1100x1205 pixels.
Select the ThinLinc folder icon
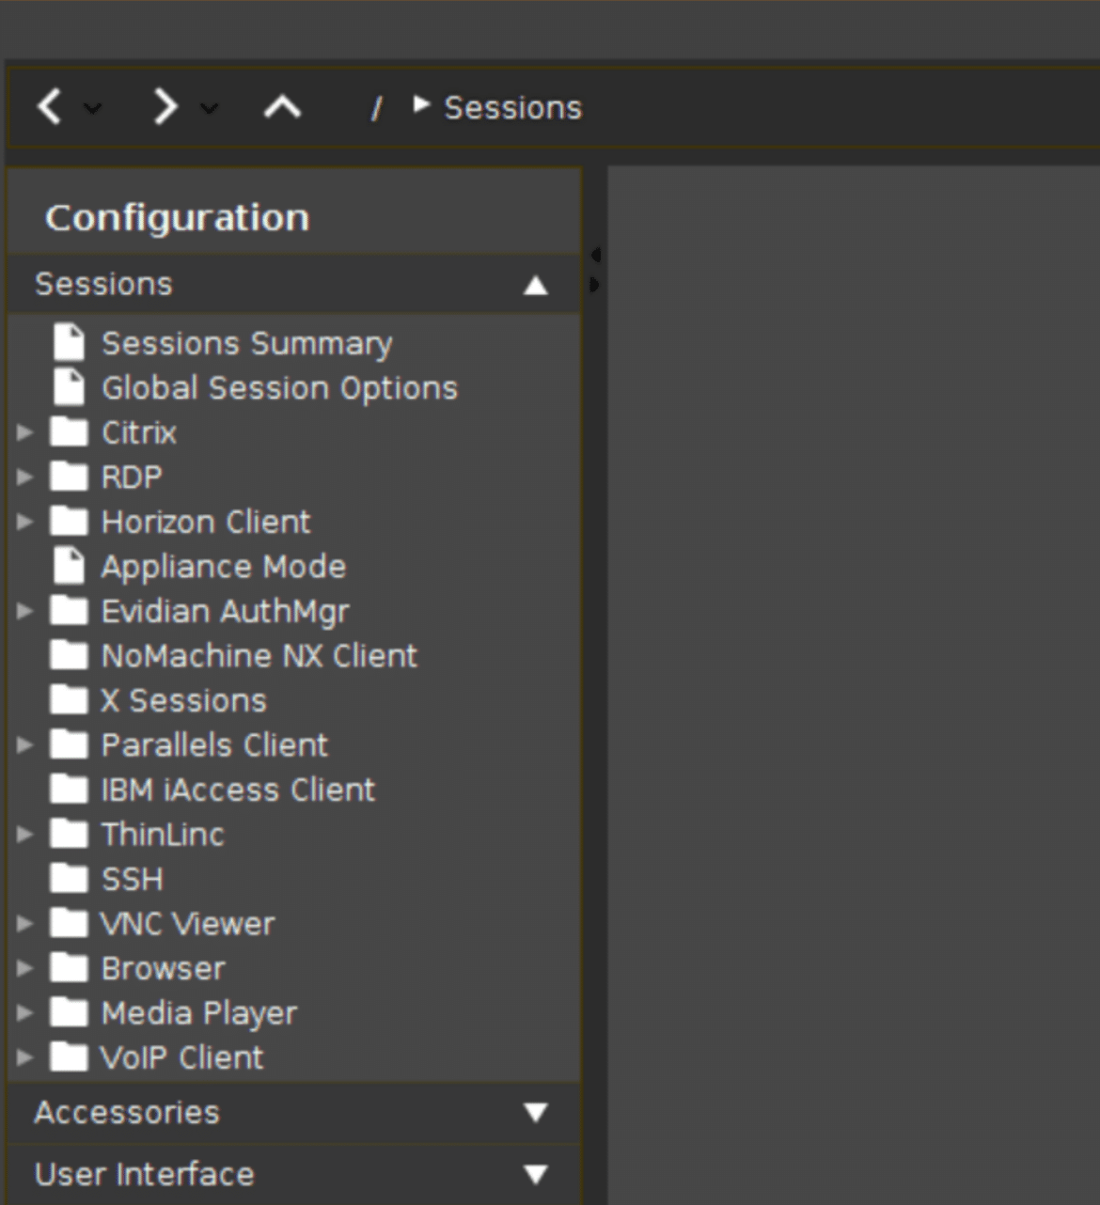pos(69,834)
